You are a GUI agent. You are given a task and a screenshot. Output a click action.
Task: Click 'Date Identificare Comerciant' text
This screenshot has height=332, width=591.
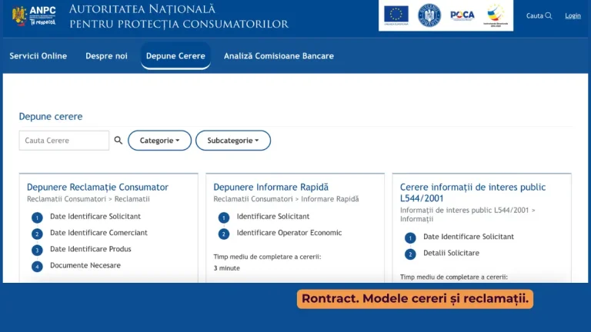[x=98, y=233]
